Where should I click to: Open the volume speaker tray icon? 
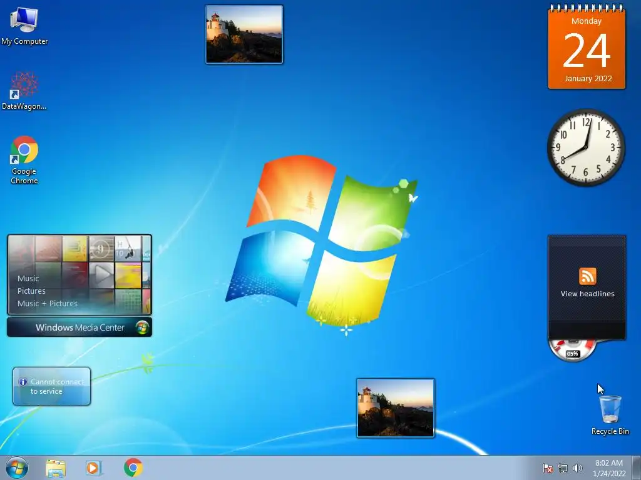pos(578,468)
